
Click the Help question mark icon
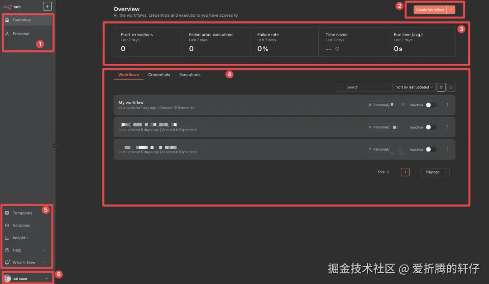(7, 251)
